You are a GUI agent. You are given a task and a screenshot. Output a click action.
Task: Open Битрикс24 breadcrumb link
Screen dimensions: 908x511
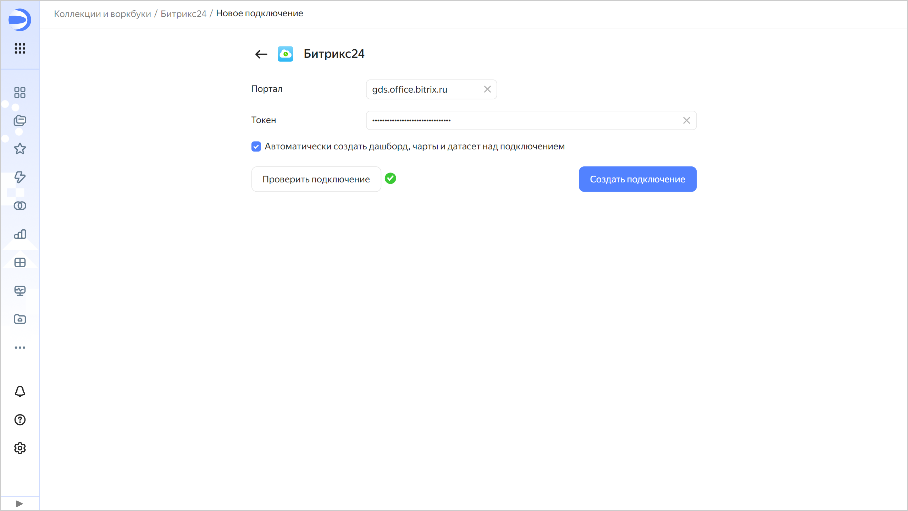[x=183, y=13]
